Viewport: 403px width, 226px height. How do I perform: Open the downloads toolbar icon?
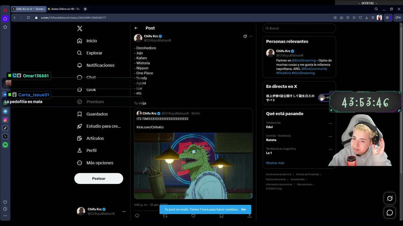pyautogui.click(x=367, y=18)
